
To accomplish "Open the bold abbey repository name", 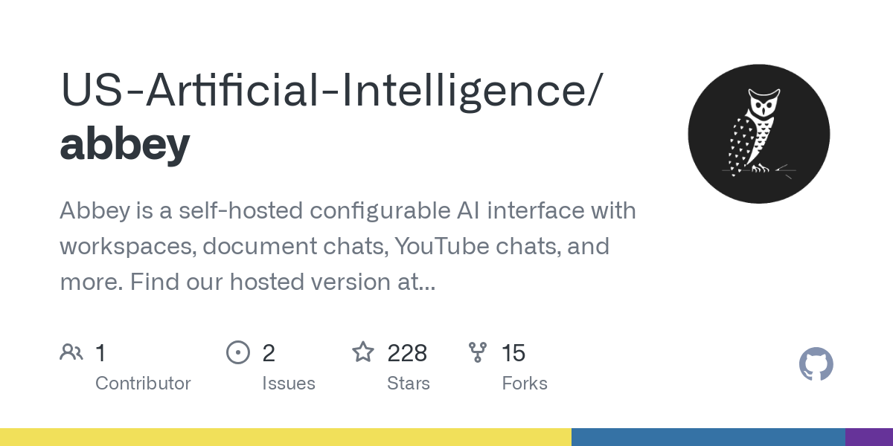I will click(124, 143).
